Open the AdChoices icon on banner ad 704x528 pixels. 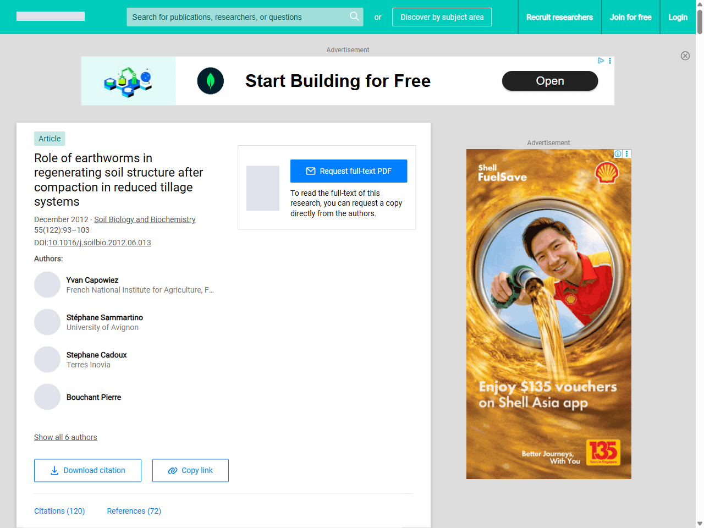(x=601, y=61)
